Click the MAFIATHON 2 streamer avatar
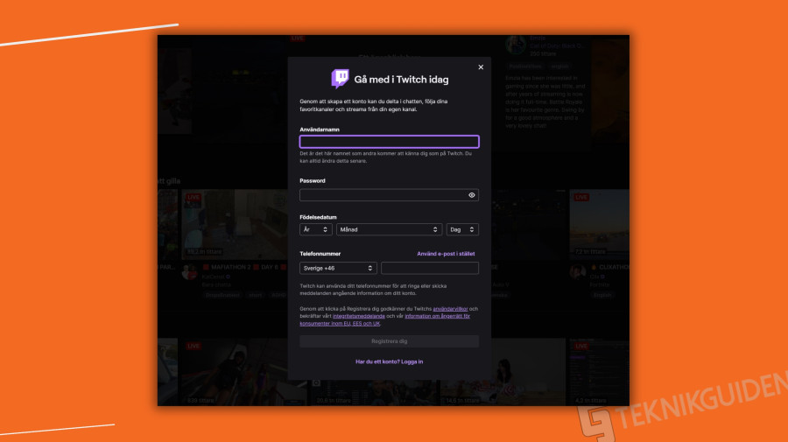Viewport: 788px width, 442px height. point(189,271)
